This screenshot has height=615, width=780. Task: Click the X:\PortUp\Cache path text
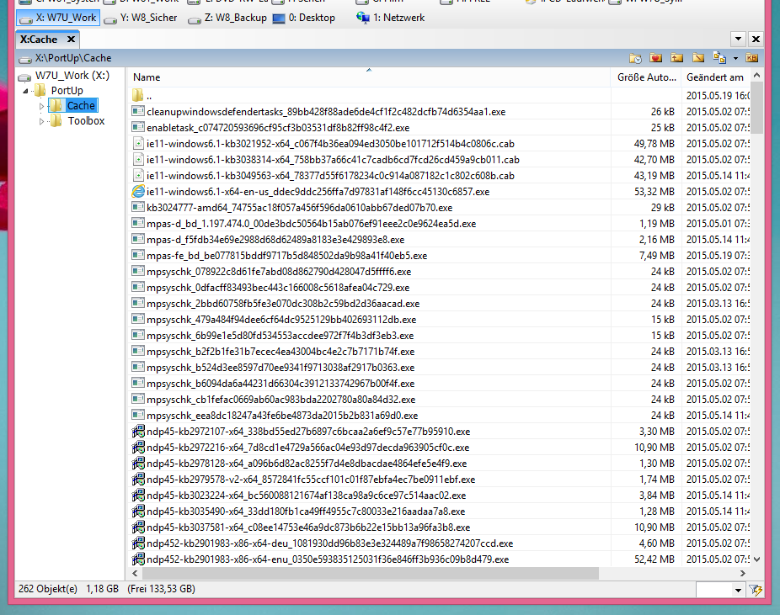click(73, 58)
